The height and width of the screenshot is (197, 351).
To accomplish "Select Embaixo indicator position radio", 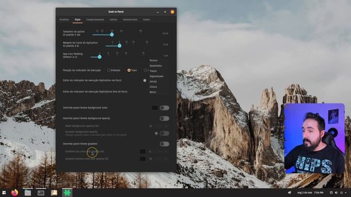I will point(109,71).
